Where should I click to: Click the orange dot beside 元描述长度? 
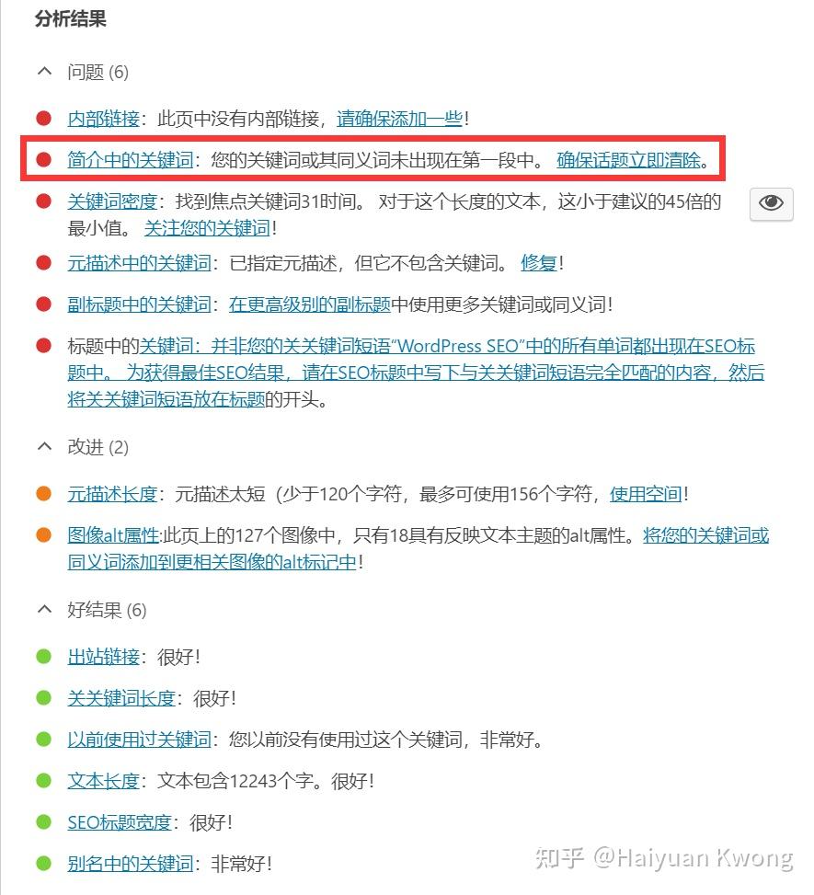[x=44, y=493]
